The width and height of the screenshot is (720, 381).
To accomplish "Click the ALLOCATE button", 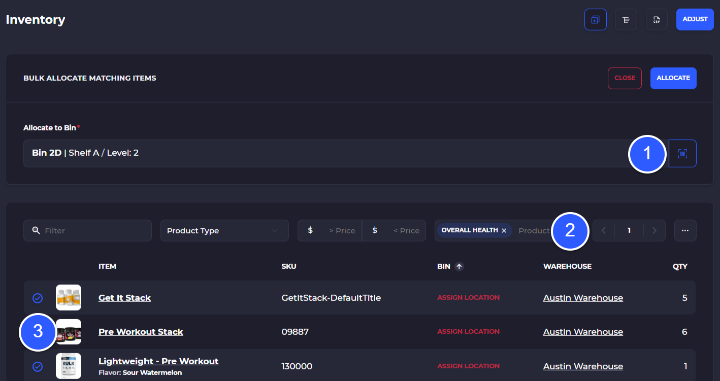I will pyautogui.click(x=673, y=78).
